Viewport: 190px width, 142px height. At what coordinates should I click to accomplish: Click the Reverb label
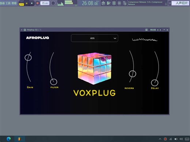pyautogui.click(x=129, y=88)
